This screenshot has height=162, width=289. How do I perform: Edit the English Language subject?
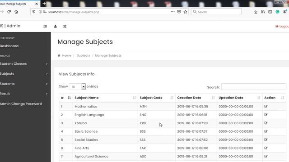[266, 115]
